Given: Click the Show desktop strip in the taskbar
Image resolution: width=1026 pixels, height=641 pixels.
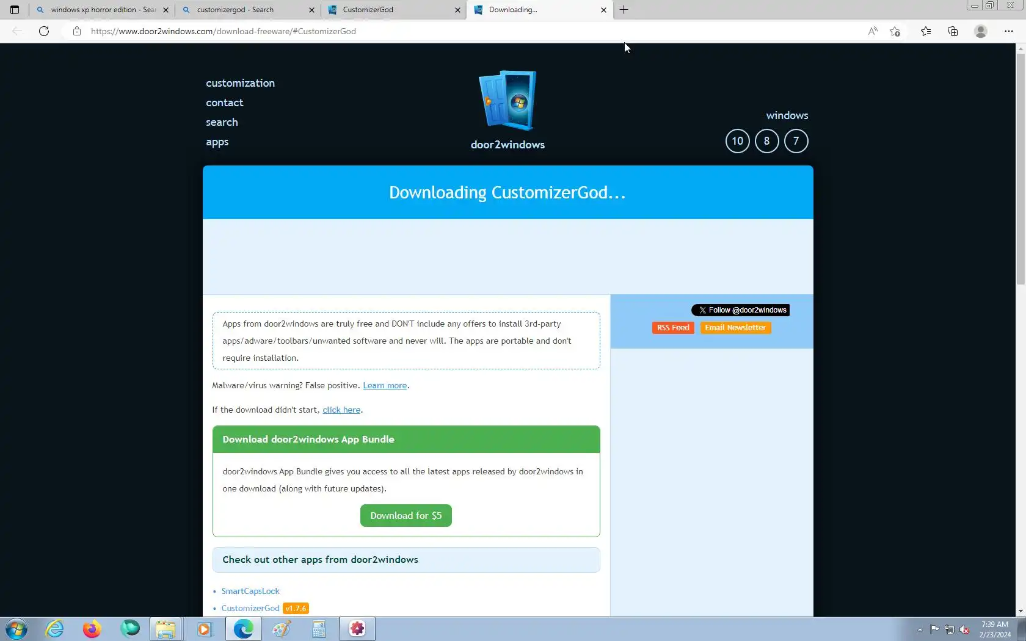Looking at the screenshot, I should (1022, 629).
